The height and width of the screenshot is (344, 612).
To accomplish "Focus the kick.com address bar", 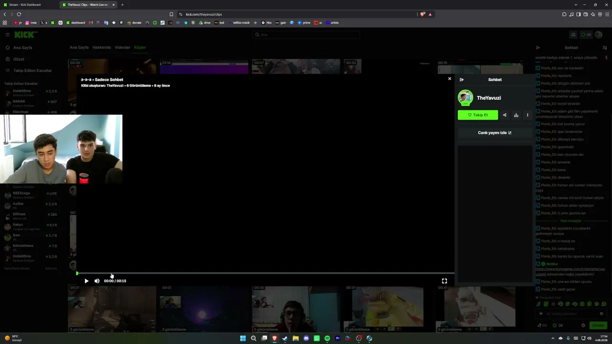I will [296, 14].
